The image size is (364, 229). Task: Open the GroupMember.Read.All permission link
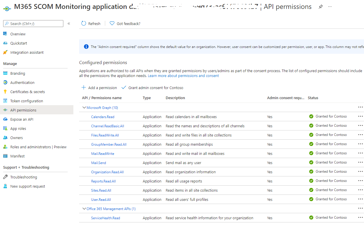[x=109, y=145]
